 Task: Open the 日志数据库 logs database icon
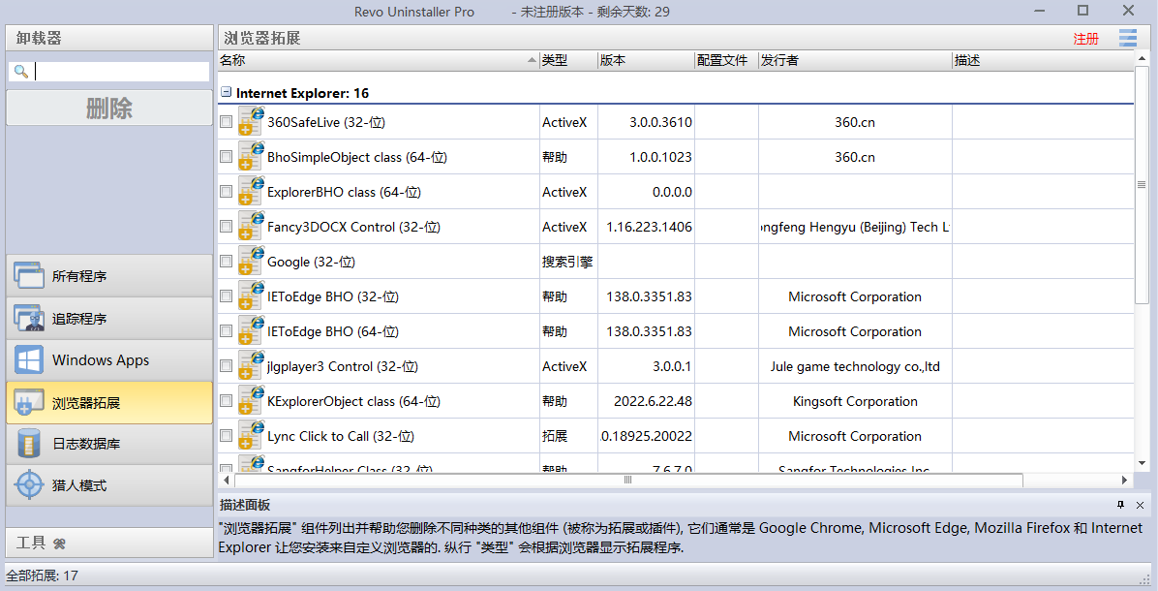click(29, 444)
